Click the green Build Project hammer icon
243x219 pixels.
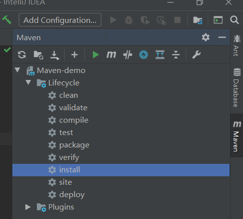click(7, 20)
